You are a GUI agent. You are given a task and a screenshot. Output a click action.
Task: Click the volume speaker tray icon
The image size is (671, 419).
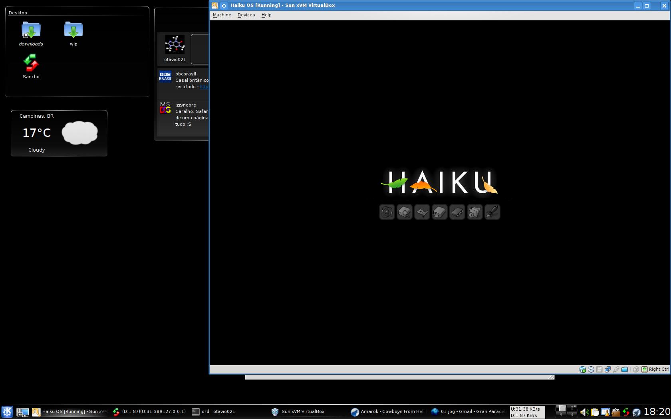click(x=584, y=412)
